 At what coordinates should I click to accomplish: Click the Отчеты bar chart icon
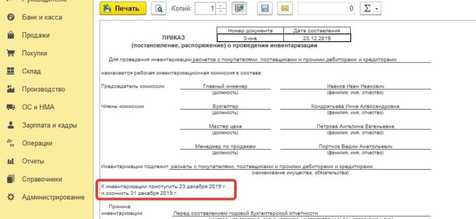click(10, 161)
